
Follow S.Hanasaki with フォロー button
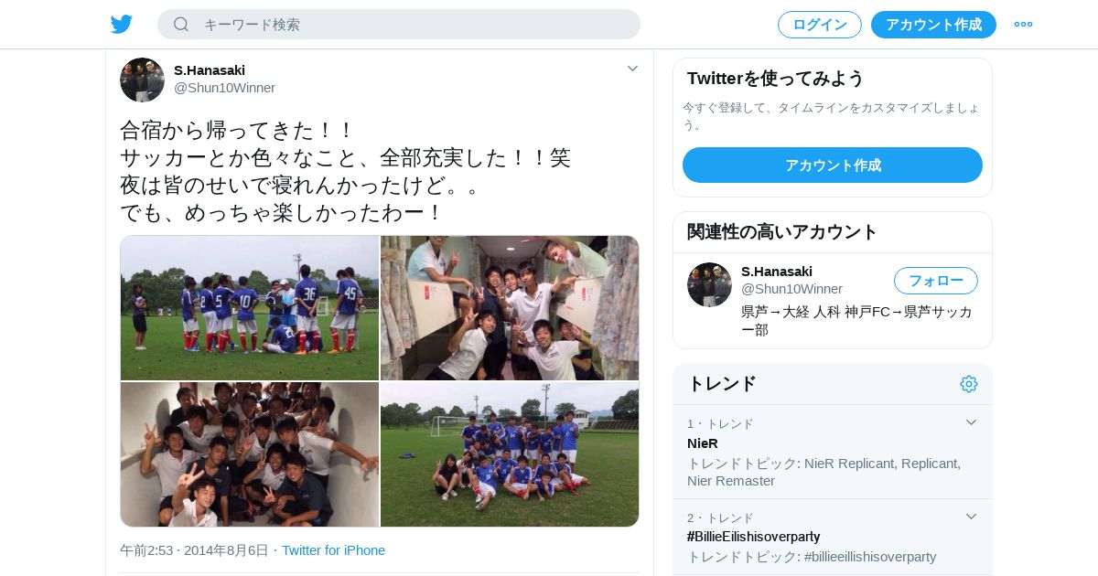tap(936, 281)
